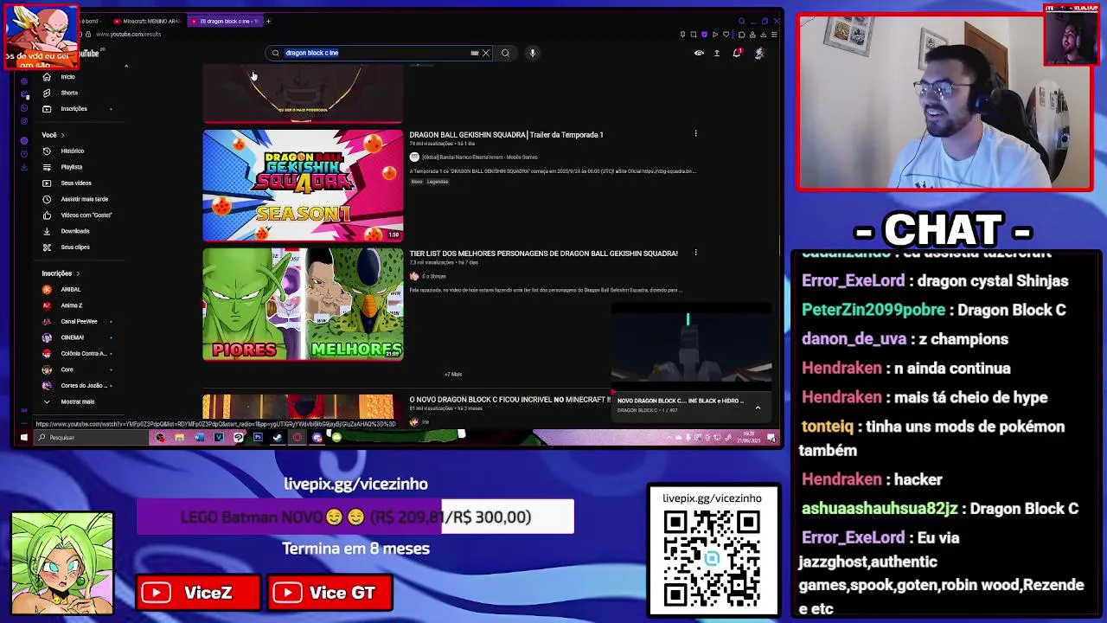The image size is (1107, 623).
Task: Open YouTube notifications bell
Action: click(737, 53)
